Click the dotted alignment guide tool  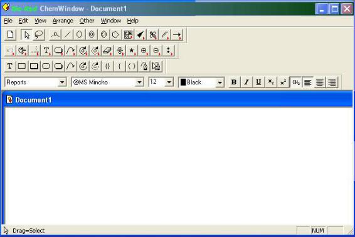[x=34, y=51]
